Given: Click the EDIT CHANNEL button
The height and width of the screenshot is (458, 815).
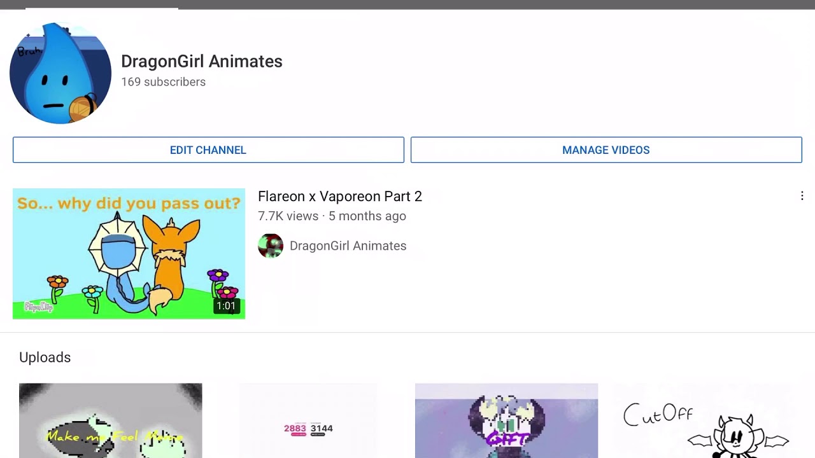Looking at the screenshot, I should 208,150.
